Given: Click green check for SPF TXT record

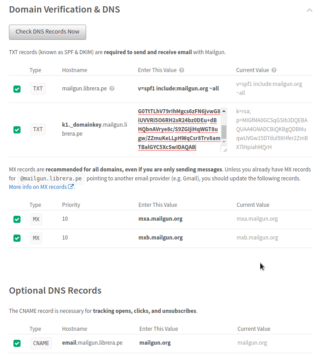Looking at the screenshot, I should (17, 89).
